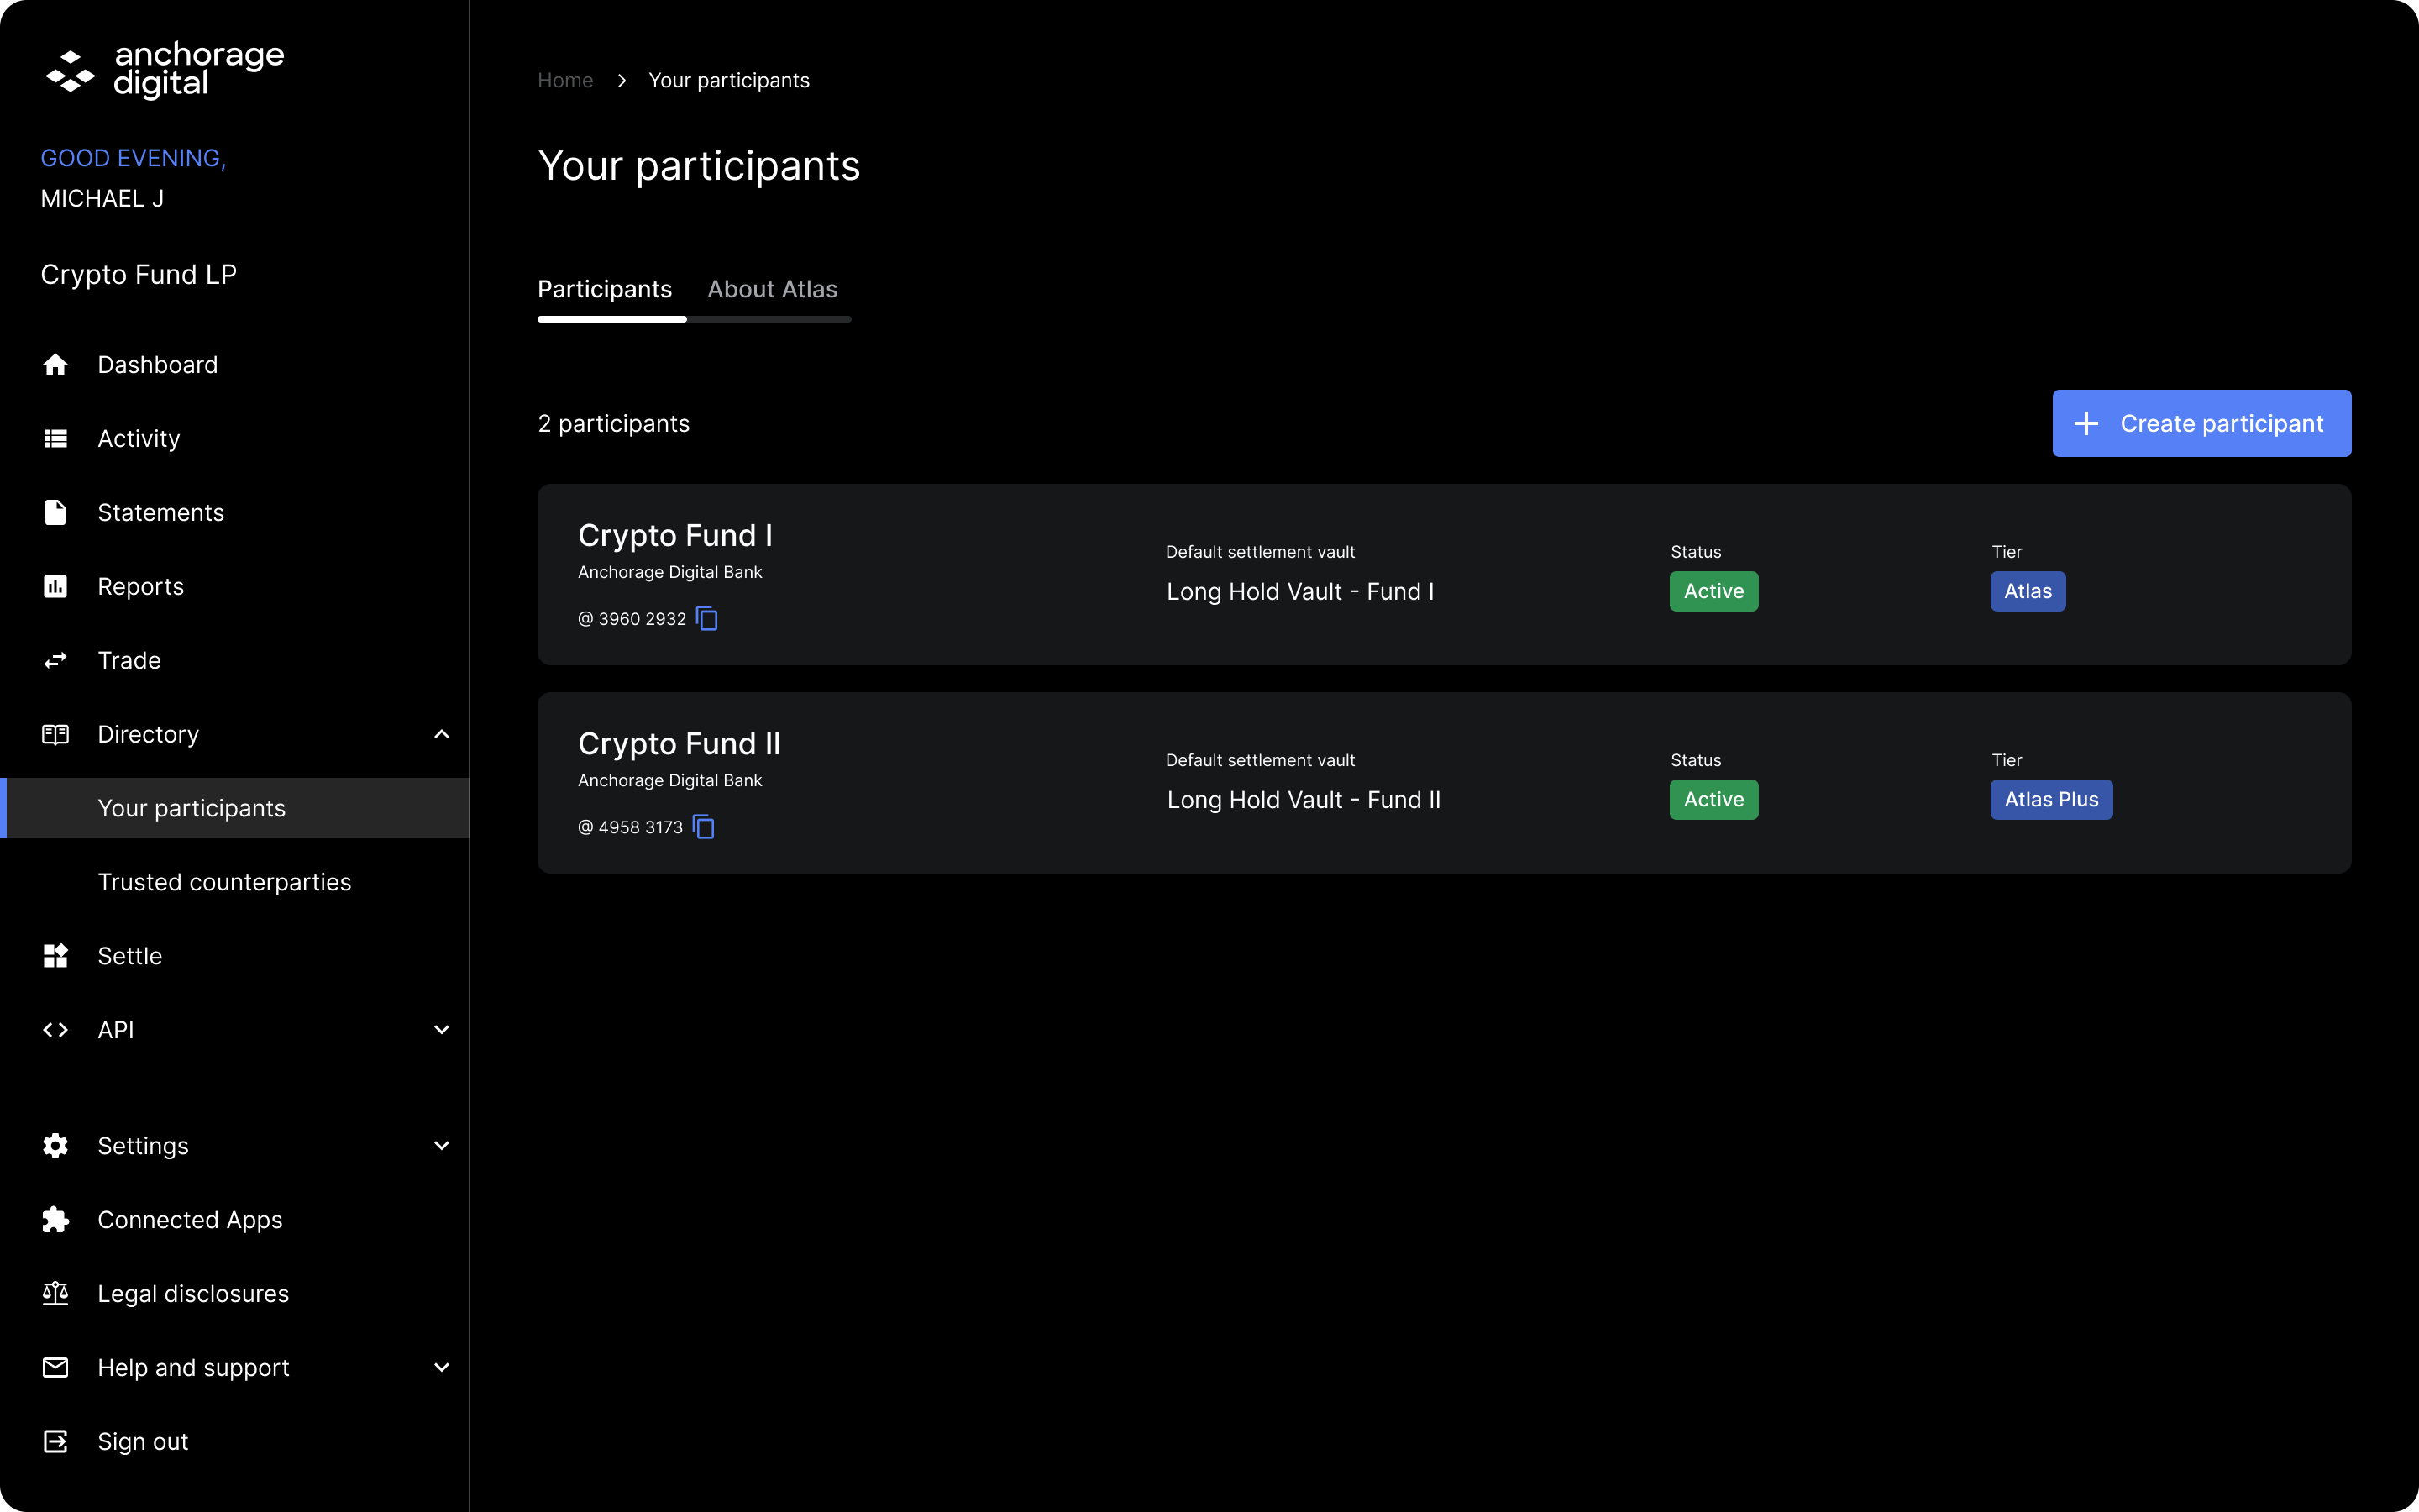This screenshot has height=1512, width=2419.
Task: Expand the Settings submenu chevron
Action: pyautogui.click(x=442, y=1146)
